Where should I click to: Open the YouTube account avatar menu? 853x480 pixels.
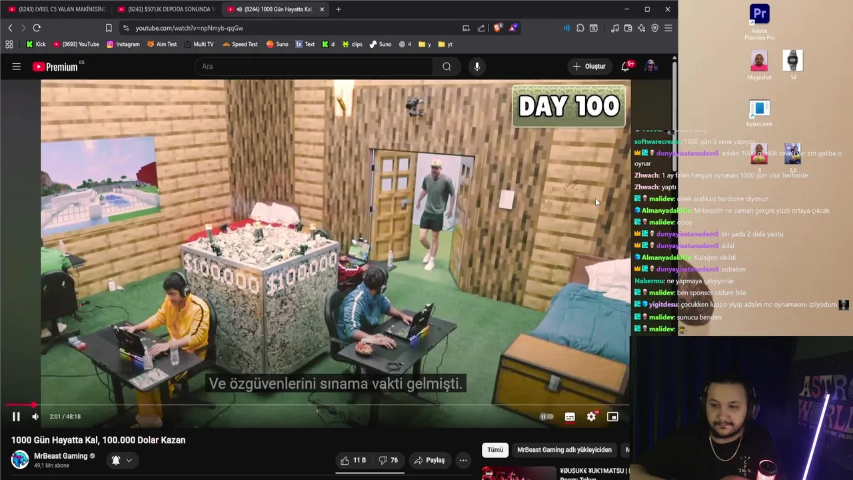tap(651, 66)
